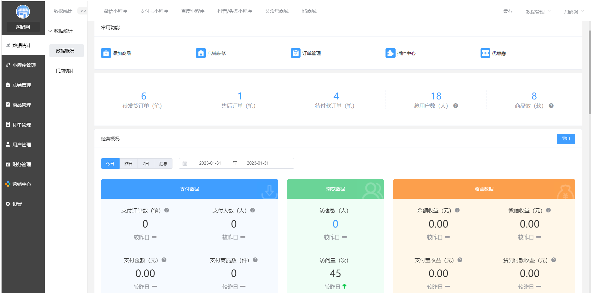
Task: Click the 导出 export button
Action: click(566, 139)
